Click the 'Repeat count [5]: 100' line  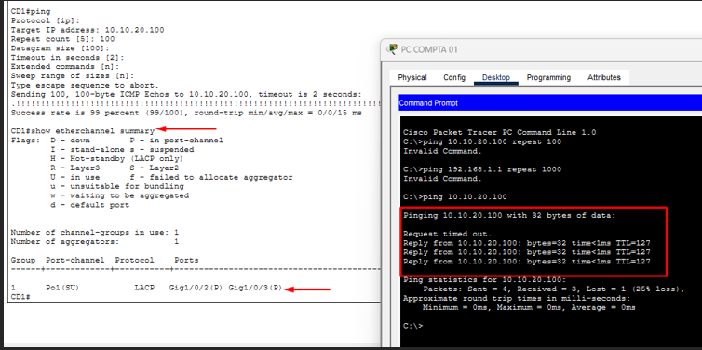62,39
